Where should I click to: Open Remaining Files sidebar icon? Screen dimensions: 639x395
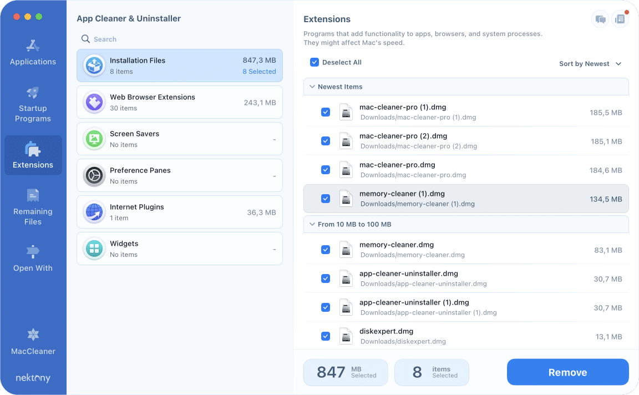pyautogui.click(x=33, y=196)
